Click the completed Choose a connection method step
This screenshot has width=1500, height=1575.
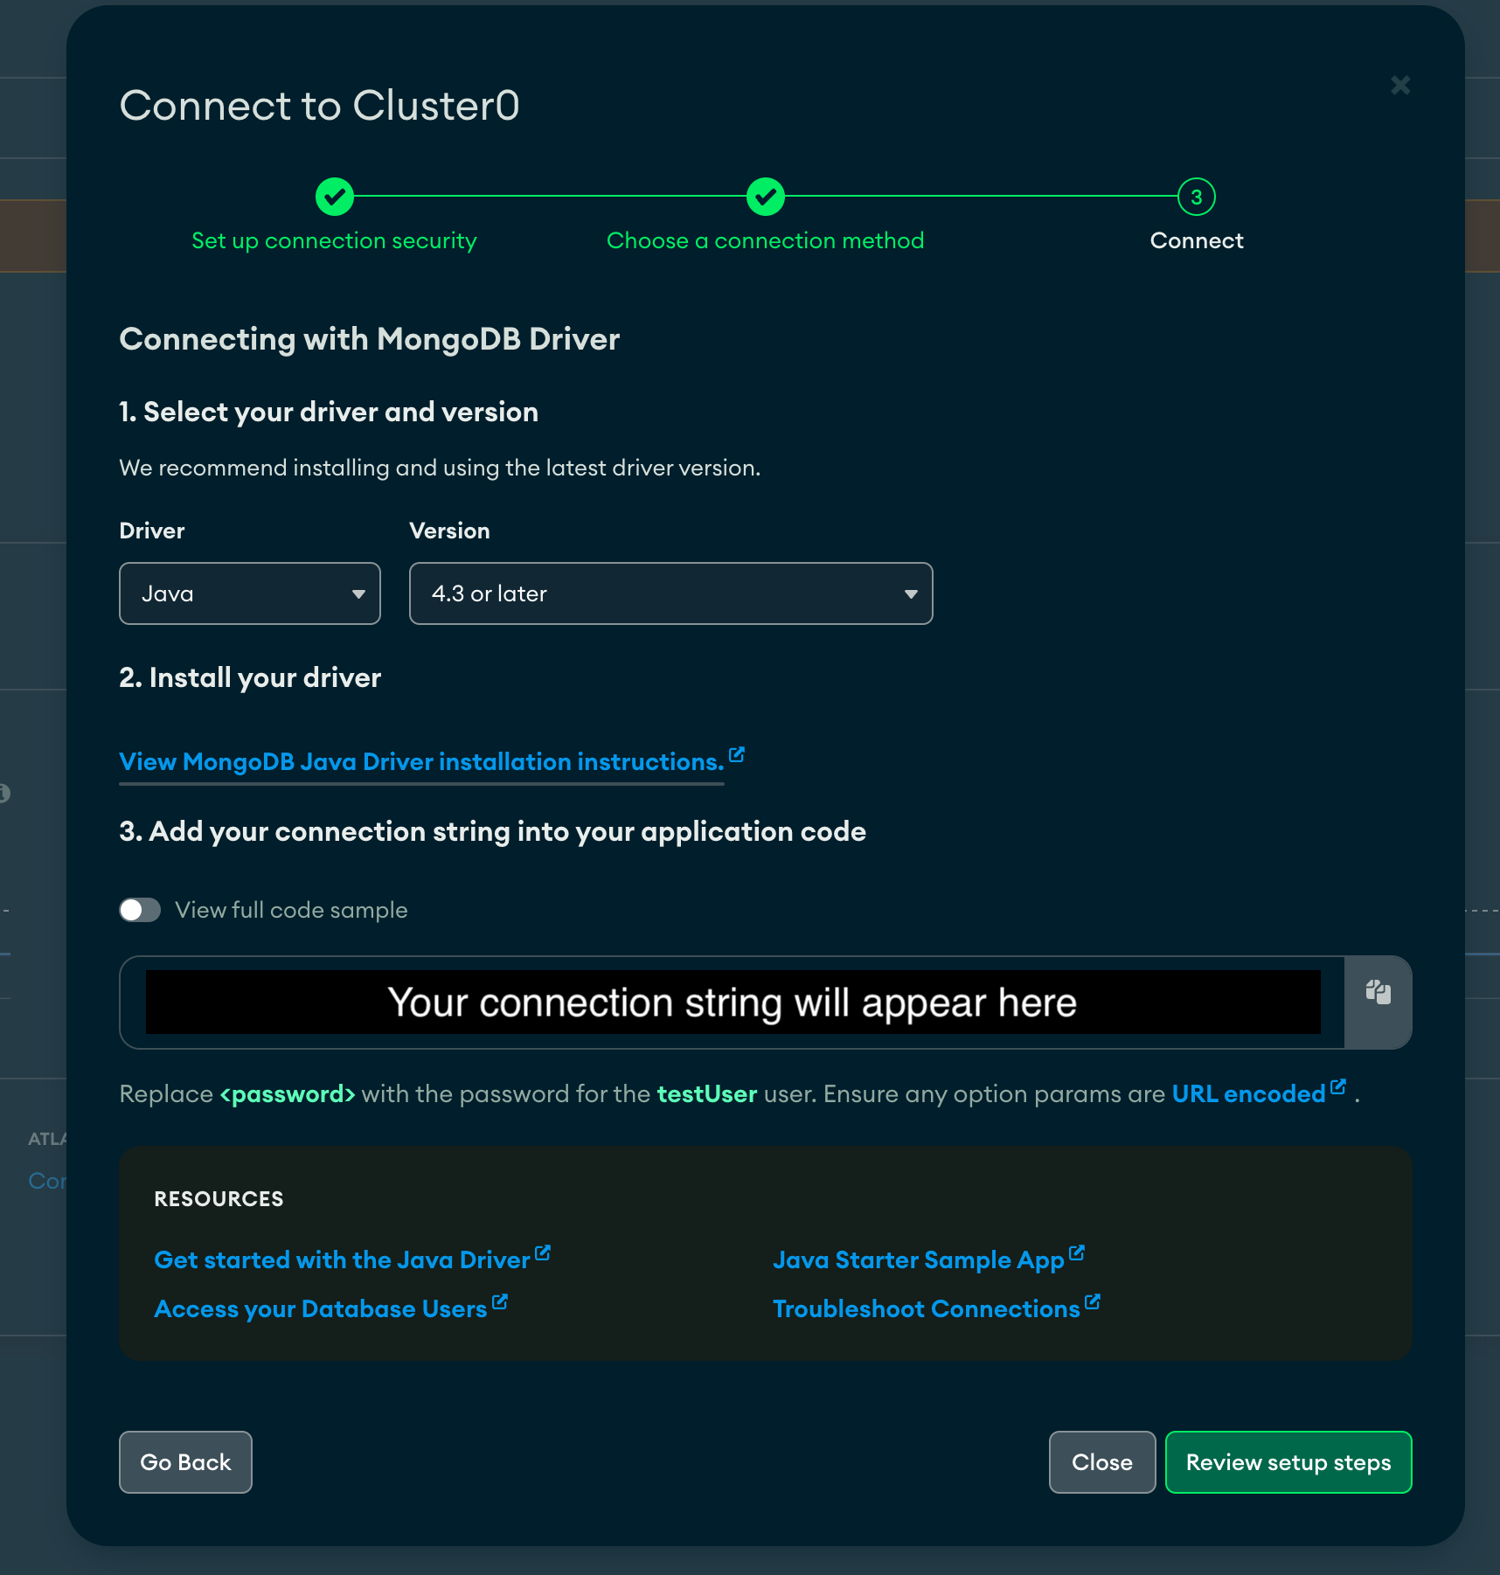coord(766,197)
